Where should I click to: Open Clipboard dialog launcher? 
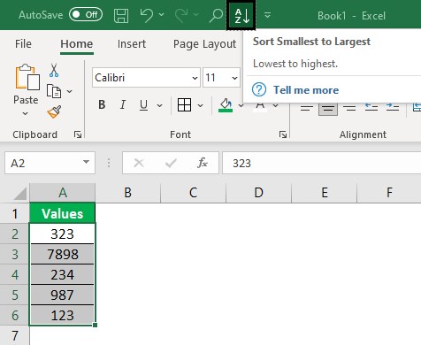78,134
